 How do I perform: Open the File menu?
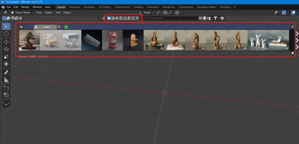pyautogui.click(x=9, y=7)
